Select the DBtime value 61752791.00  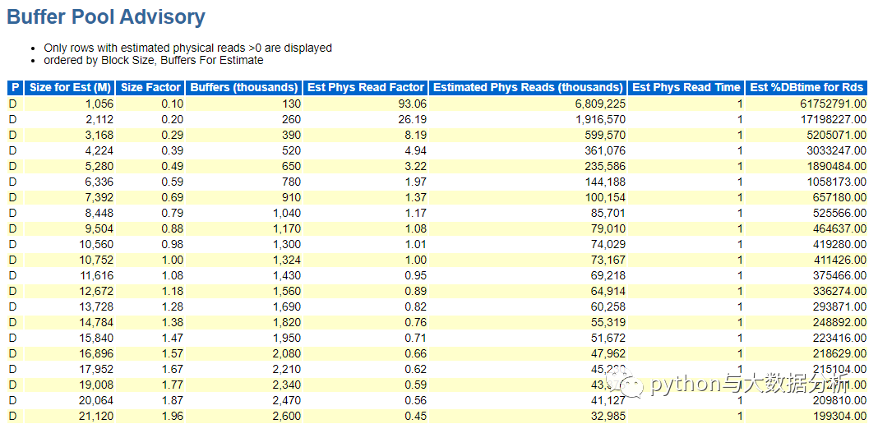(x=835, y=104)
